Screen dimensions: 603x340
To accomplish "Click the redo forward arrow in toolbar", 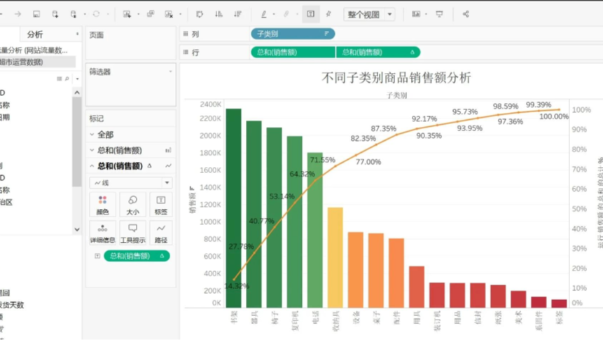I will click(x=18, y=14).
